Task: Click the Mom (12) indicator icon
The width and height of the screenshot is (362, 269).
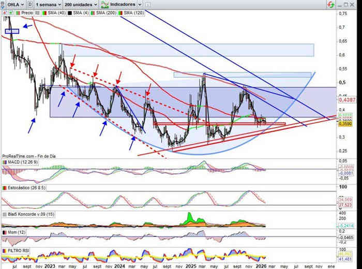Action: click(4, 233)
